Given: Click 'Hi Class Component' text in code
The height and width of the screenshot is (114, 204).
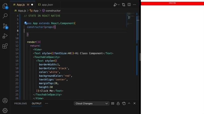Looking at the screenshot, I should point(89,53).
